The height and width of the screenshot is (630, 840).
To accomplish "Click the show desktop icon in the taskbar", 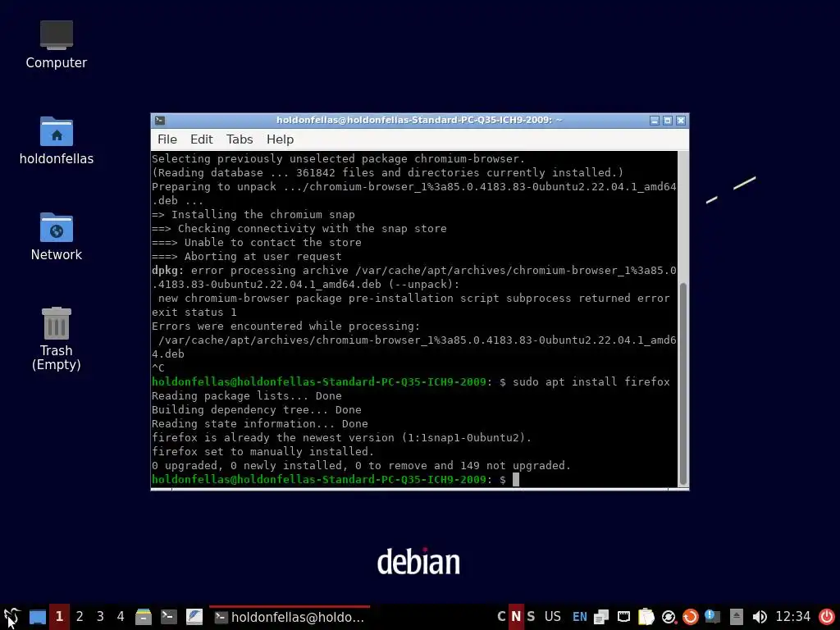I will click(37, 617).
